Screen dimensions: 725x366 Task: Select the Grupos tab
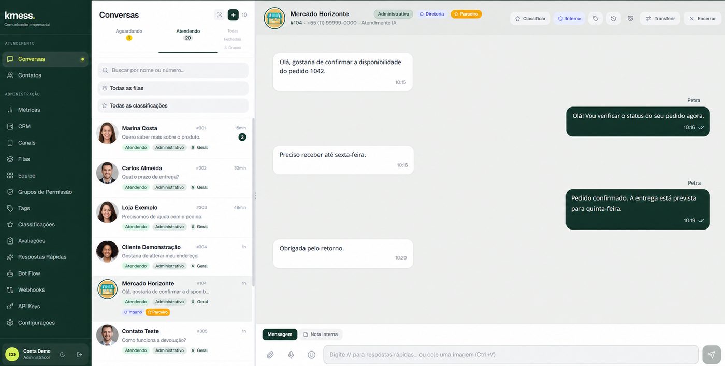233,48
